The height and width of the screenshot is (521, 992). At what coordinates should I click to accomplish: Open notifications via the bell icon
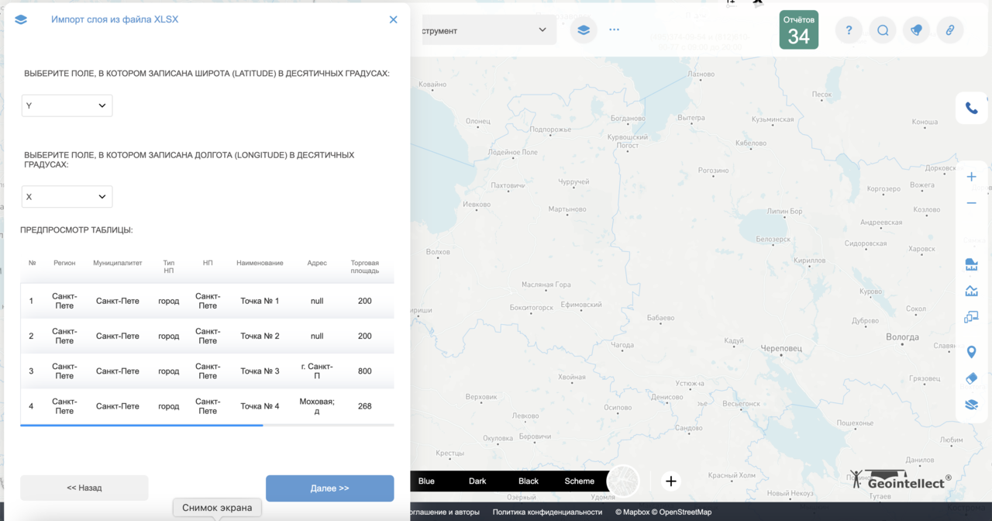coord(916,29)
